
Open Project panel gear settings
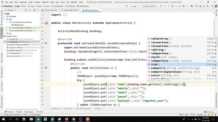pyautogui.click(x=34, y=10)
